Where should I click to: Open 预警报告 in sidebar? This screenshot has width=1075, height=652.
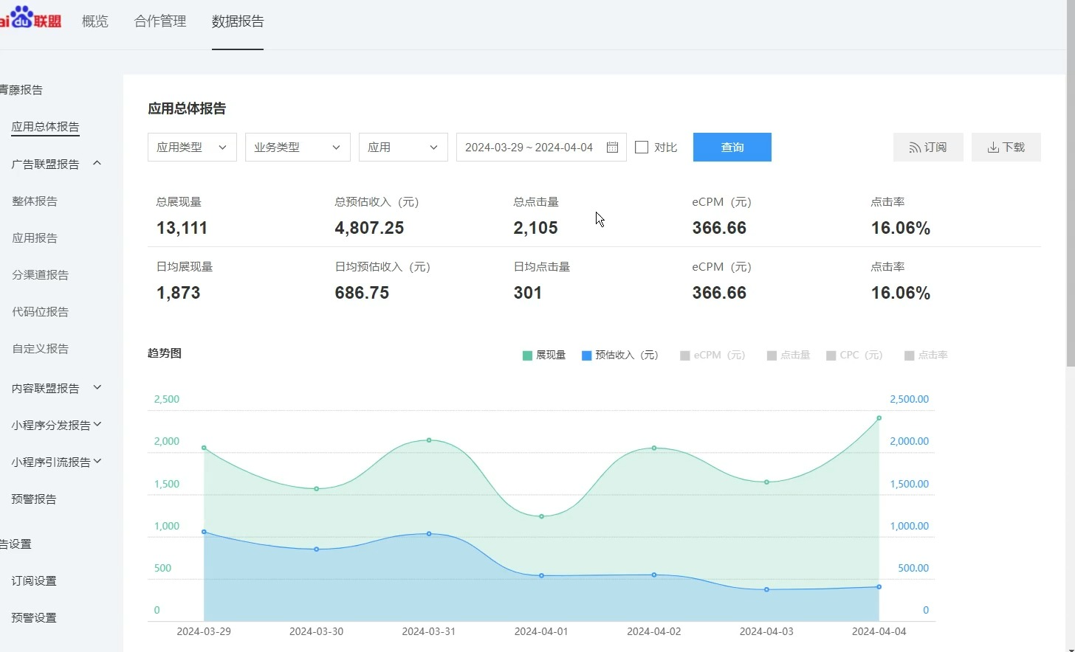34,499
